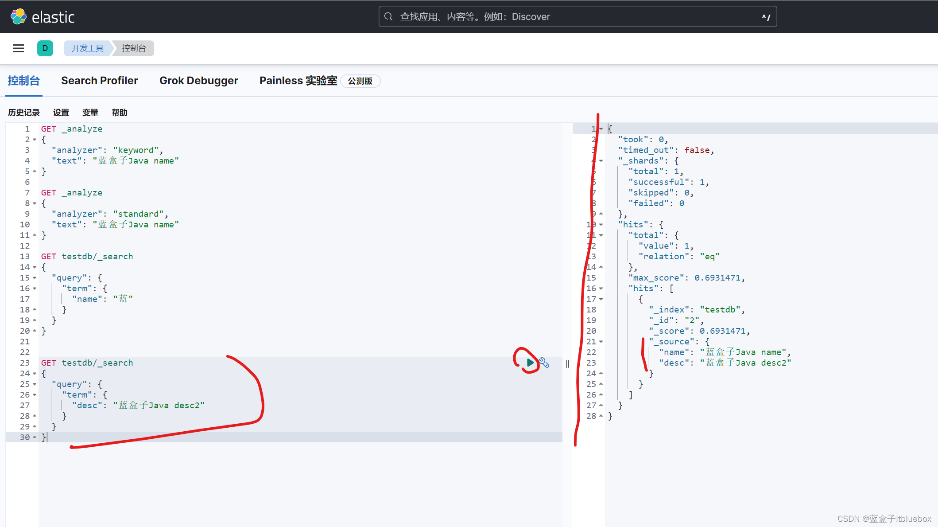Open the Grok Debugger tab
Viewport: 938px width, 527px height.
click(x=198, y=81)
